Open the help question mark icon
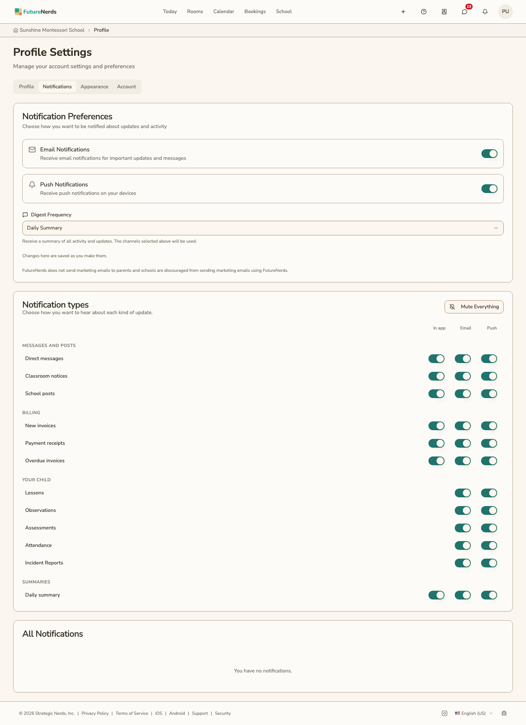526x725 pixels. tap(424, 12)
